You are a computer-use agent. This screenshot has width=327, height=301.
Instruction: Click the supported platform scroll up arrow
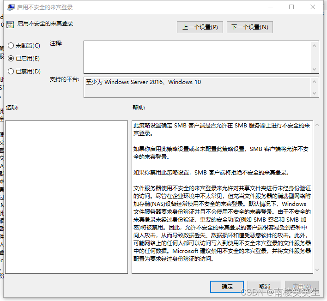click(x=315, y=82)
